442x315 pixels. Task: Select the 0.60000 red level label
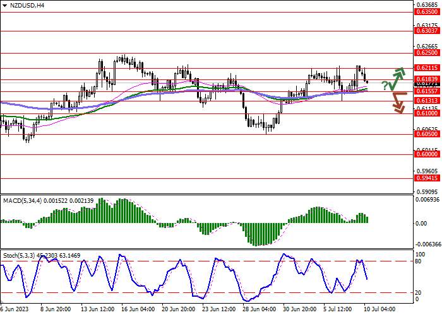[427, 154]
